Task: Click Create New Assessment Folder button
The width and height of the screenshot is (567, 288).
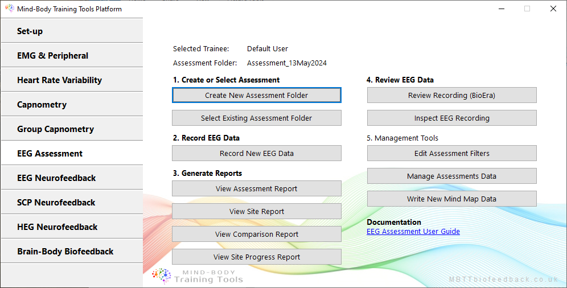Action: (256, 95)
